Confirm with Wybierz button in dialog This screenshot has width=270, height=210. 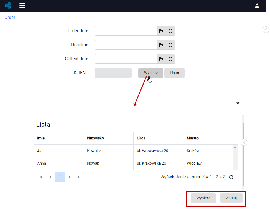pos(203,198)
